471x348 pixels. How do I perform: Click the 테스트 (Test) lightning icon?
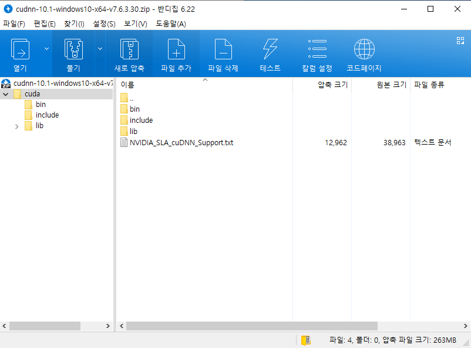point(270,49)
